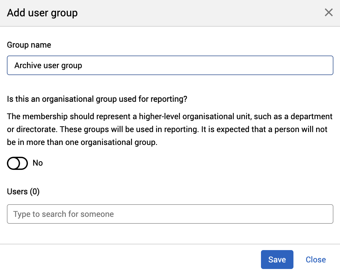This screenshot has height=273, width=340.
Task: Click the Group name label
Action: [x=29, y=45]
